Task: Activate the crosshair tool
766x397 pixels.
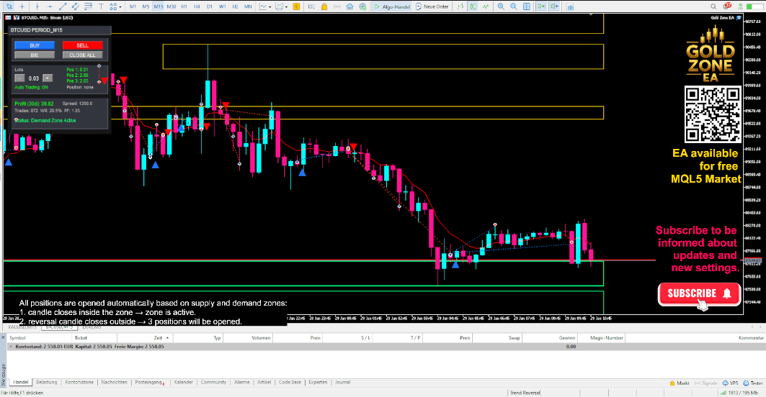Action: [22, 6]
